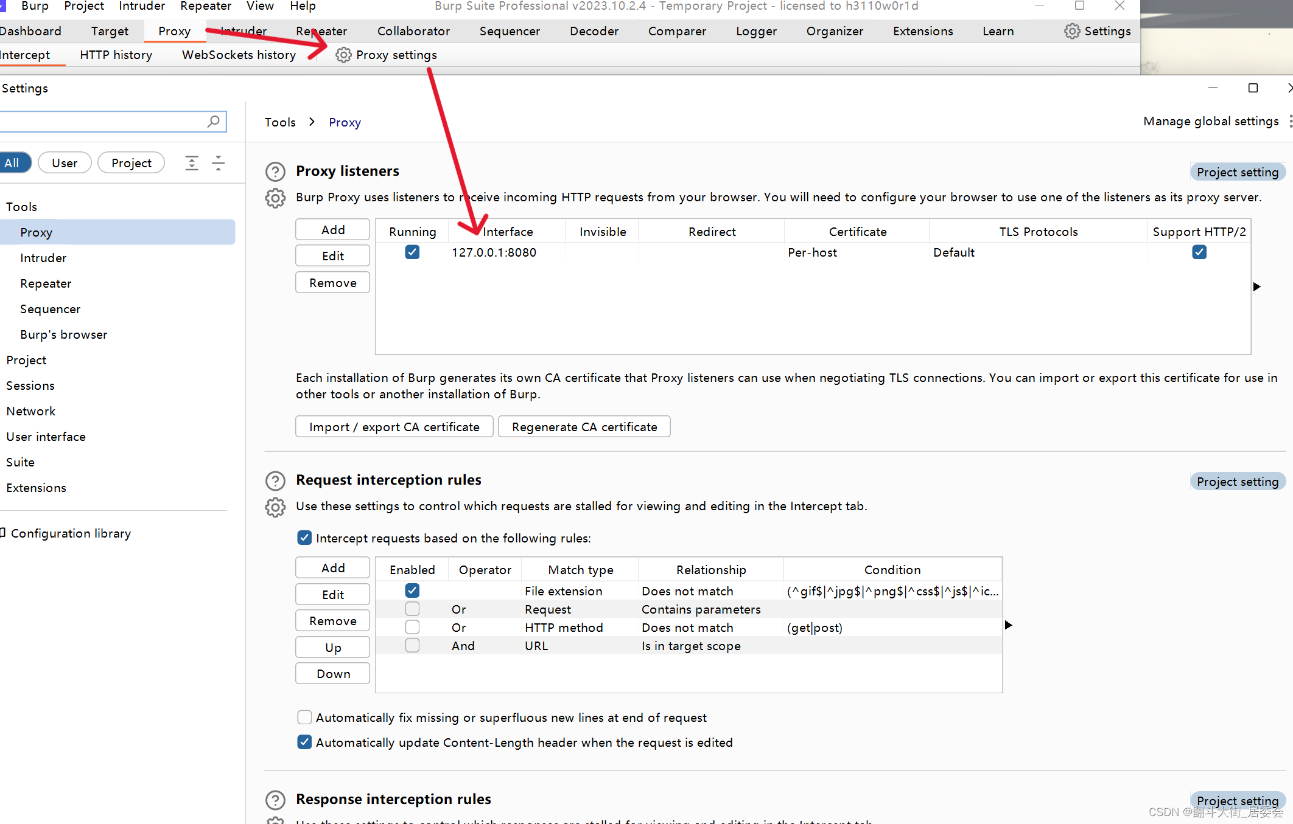Screen dimensions: 1293x824
Task: Click the collapse all sections icon
Action: [219, 163]
